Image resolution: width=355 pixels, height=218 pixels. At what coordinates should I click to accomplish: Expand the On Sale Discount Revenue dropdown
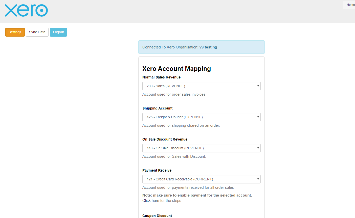click(202, 148)
